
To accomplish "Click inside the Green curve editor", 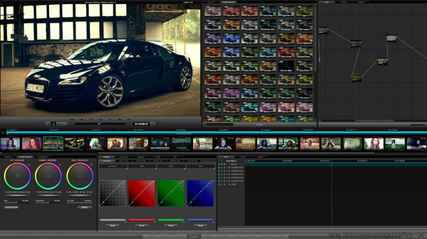I will pyautogui.click(x=171, y=193).
